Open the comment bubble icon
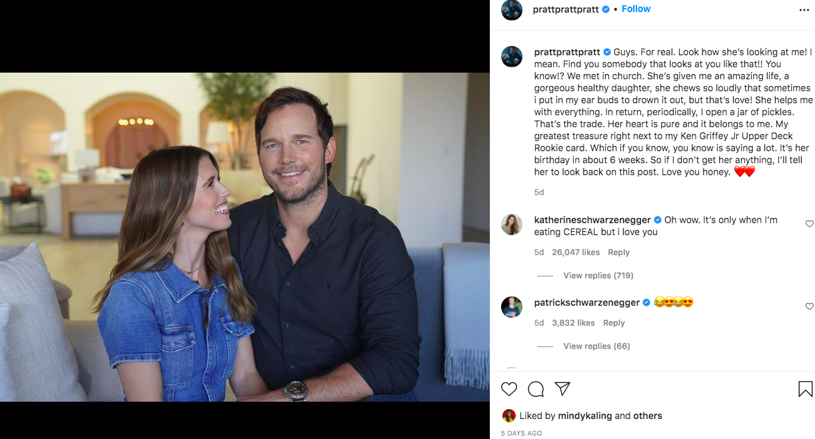Screen dimensions: 815x439 click(536, 389)
